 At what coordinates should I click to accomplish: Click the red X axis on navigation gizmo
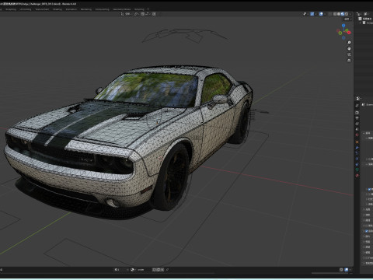[x=349, y=33]
